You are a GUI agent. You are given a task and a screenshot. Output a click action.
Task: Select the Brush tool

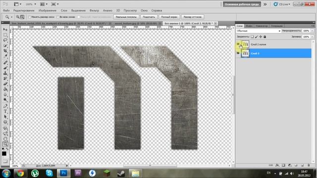point(5,68)
